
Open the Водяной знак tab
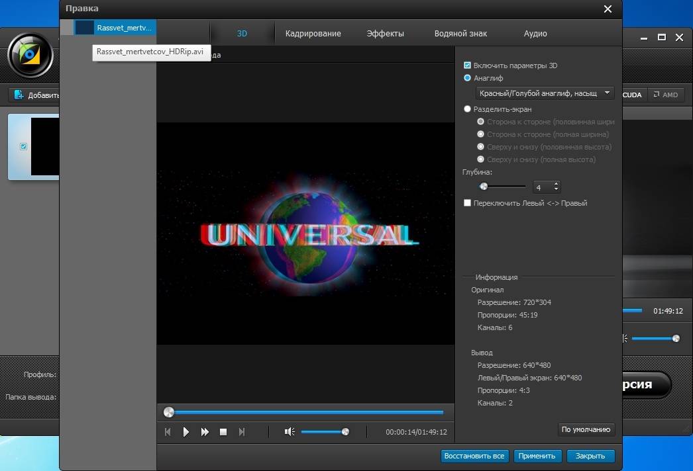tap(460, 34)
